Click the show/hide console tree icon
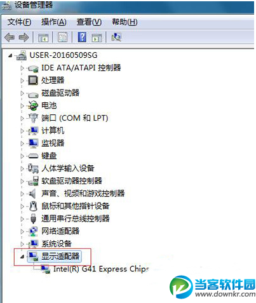Viewport: 256px width, 303px height. tap(43, 37)
